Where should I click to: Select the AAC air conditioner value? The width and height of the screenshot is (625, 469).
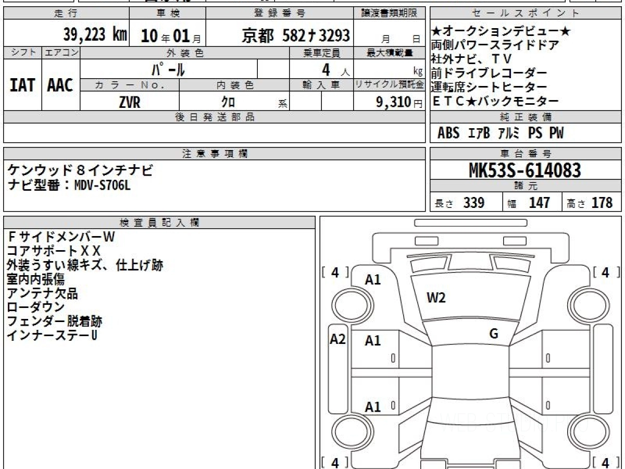click(60, 85)
